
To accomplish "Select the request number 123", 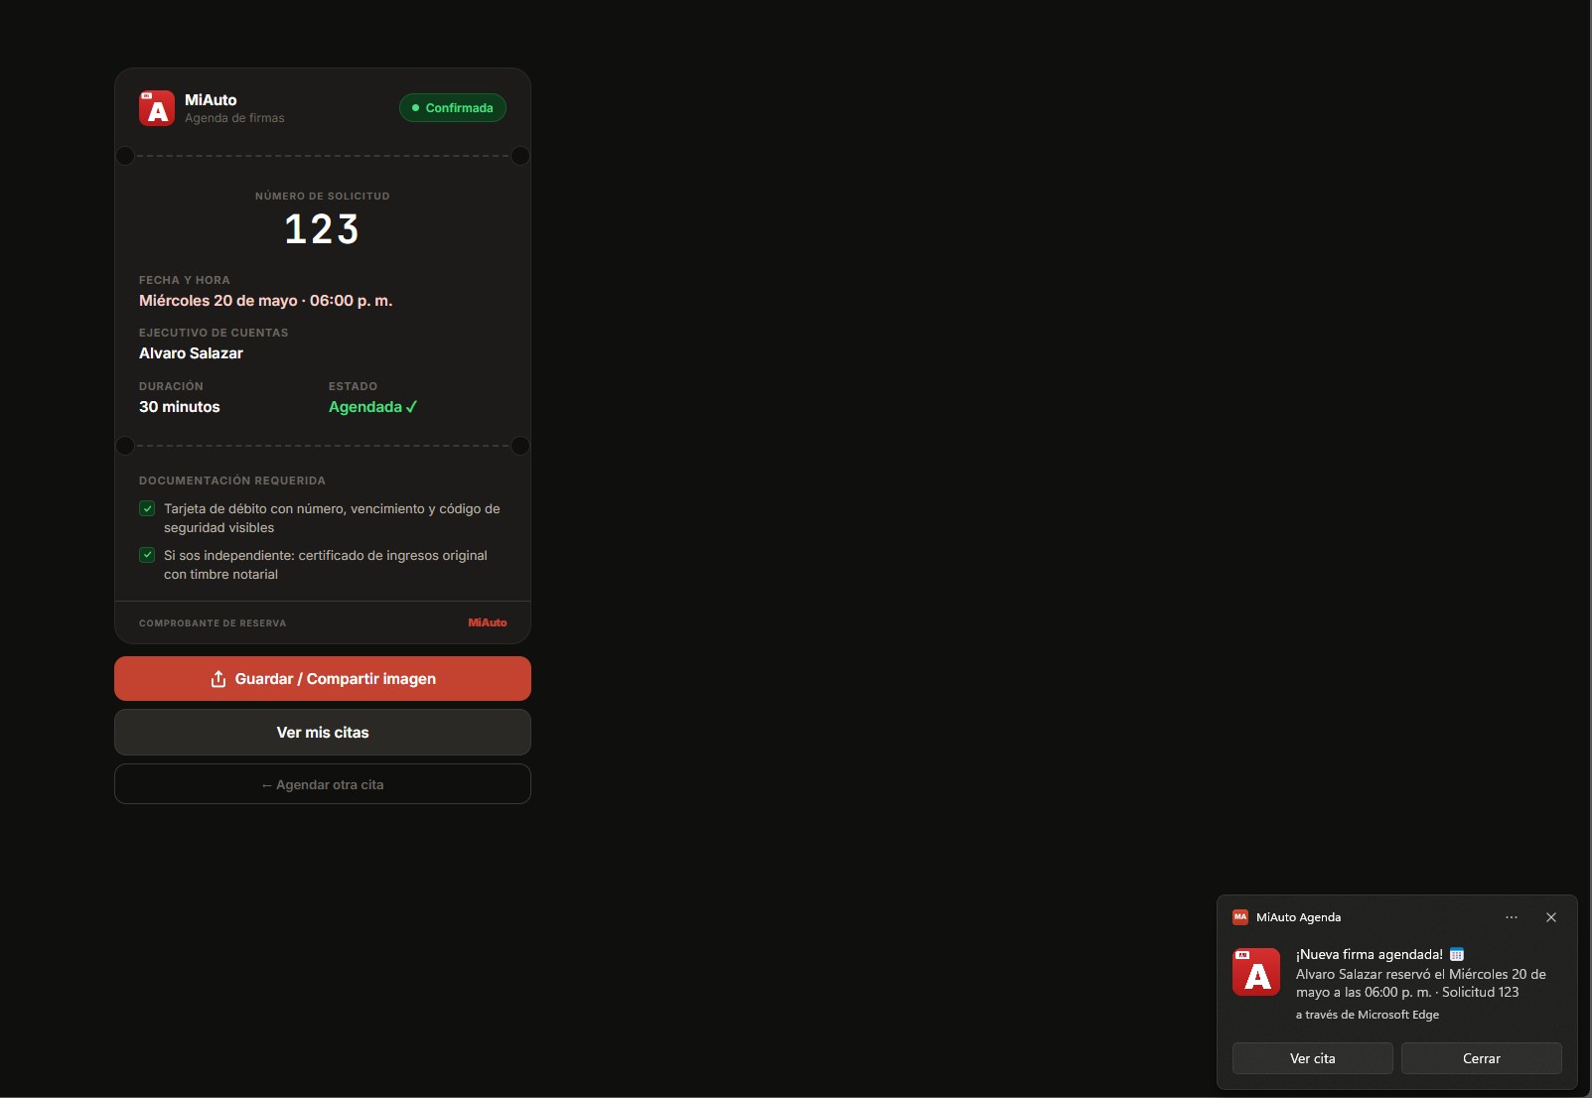I will point(322,229).
